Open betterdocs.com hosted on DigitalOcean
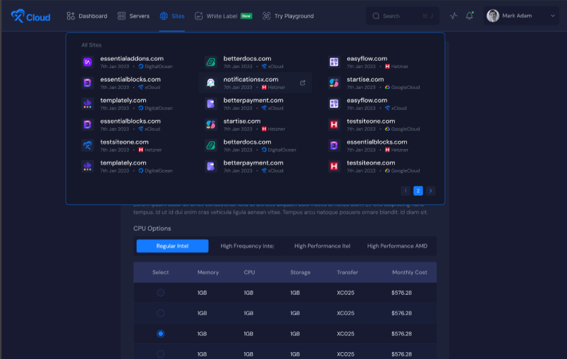The image size is (567, 359). click(x=247, y=142)
